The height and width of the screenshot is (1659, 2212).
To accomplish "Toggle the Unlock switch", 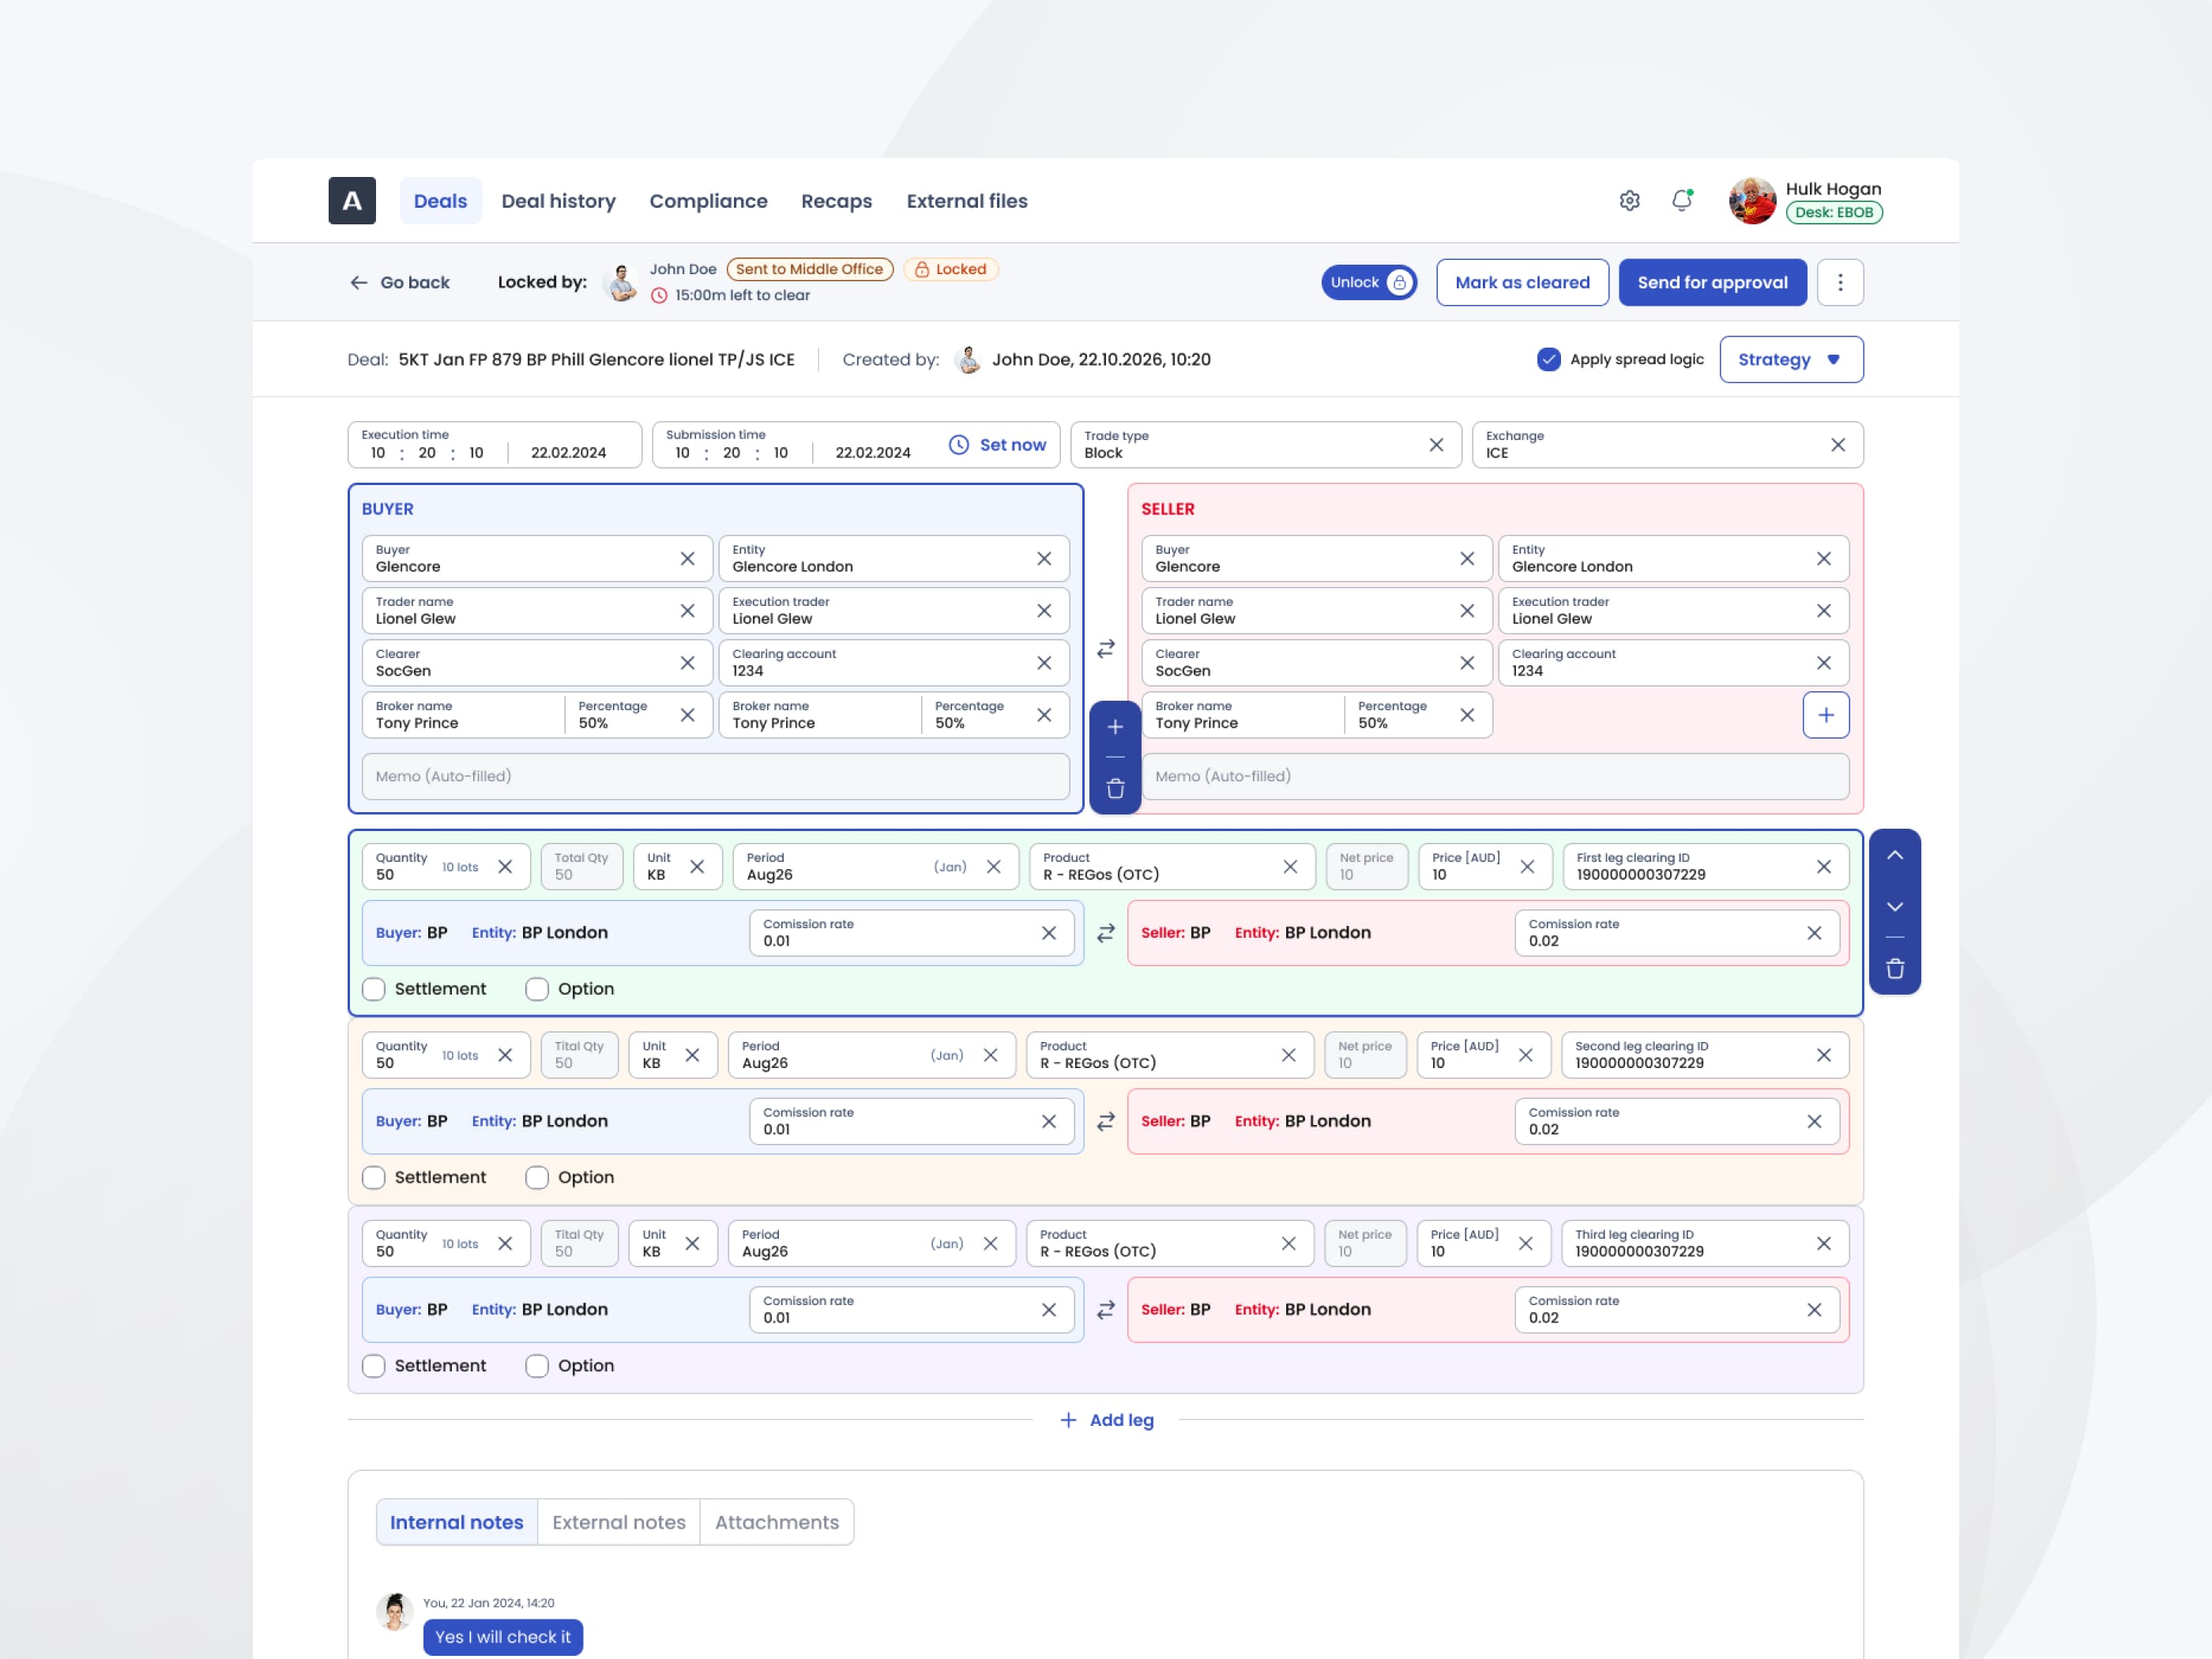I will click(x=1369, y=283).
